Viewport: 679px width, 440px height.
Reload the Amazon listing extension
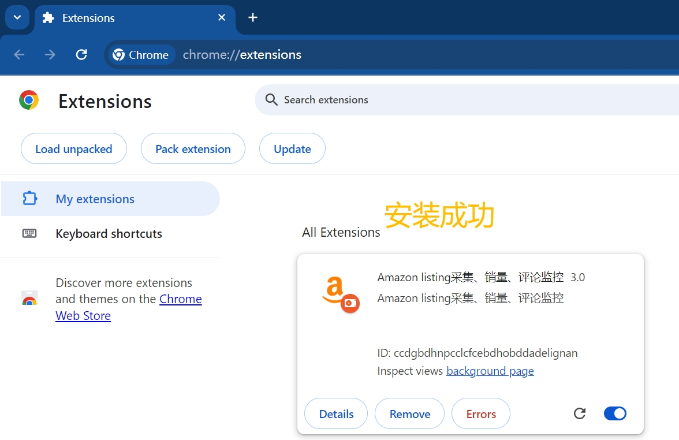(x=580, y=413)
